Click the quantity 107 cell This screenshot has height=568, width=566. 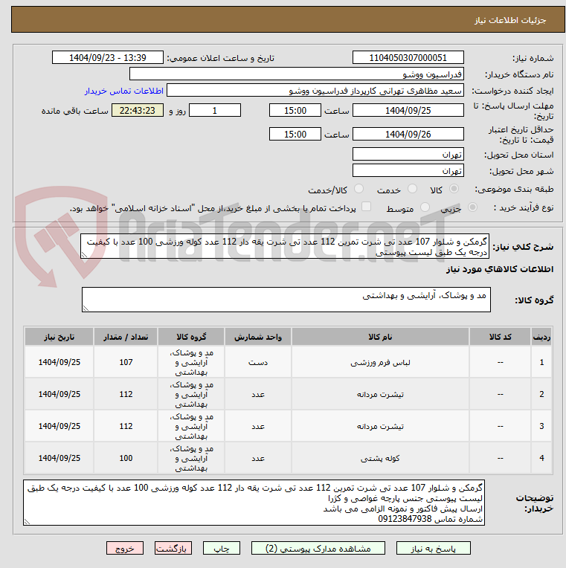126,362
